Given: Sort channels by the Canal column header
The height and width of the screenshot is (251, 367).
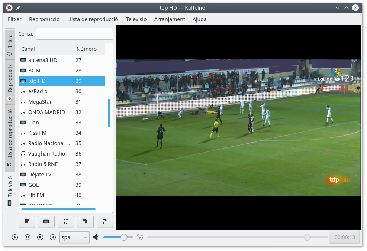Looking at the screenshot, I should pos(46,49).
